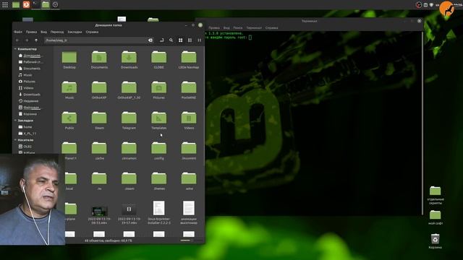The height and width of the screenshot is (260, 463).
Task: Select the 19-39-57.mkv video file
Action: (x=129, y=209)
